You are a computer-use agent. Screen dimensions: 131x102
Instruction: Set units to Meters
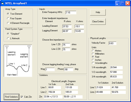97,51
